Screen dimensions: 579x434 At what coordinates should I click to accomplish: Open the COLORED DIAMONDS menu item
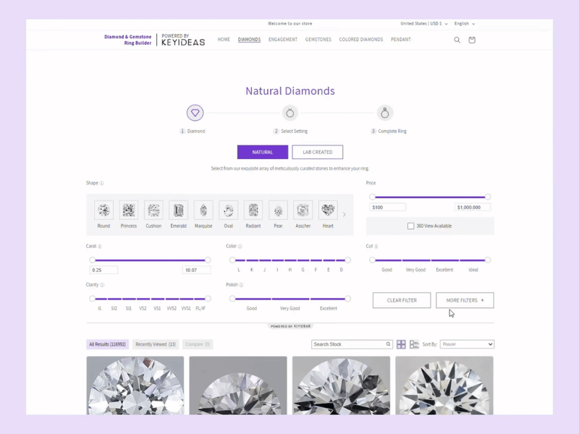click(361, 40)
